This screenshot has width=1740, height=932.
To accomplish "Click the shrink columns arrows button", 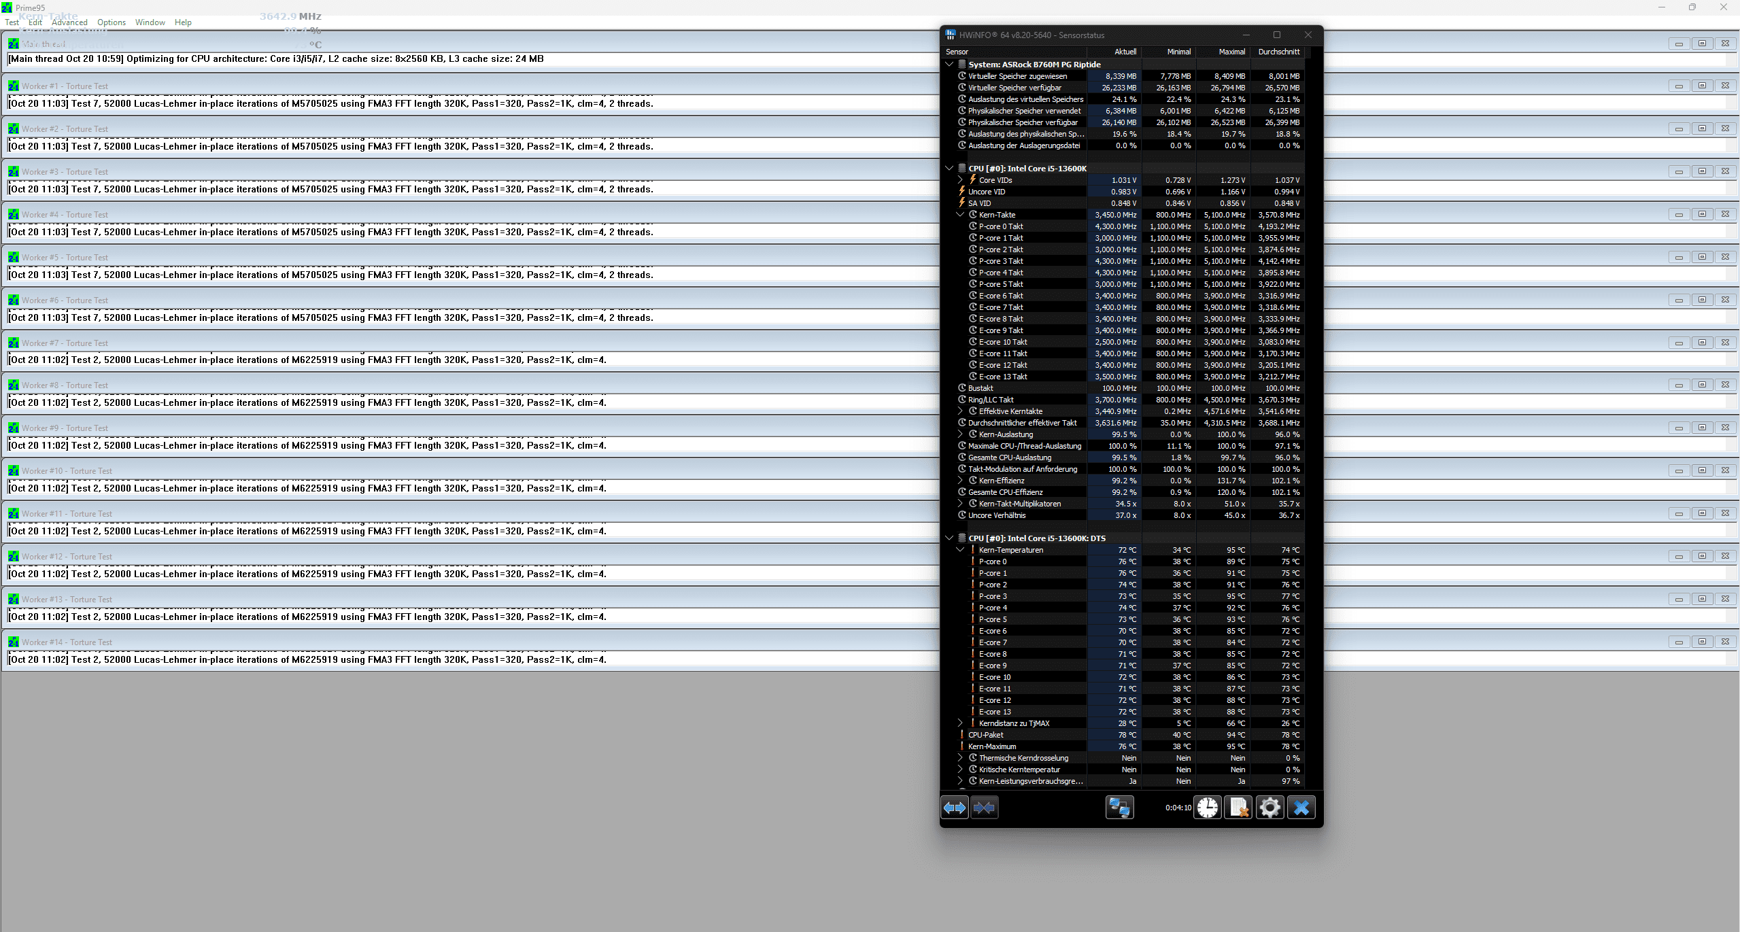I will tap(984, 808).
